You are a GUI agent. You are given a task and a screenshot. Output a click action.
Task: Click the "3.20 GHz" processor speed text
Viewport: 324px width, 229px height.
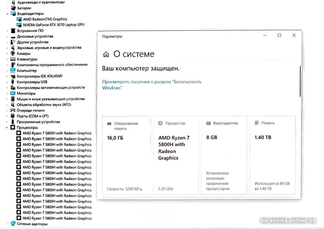[166, 189]
